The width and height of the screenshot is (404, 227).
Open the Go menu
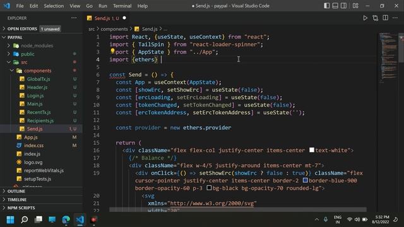click(89, 6)
